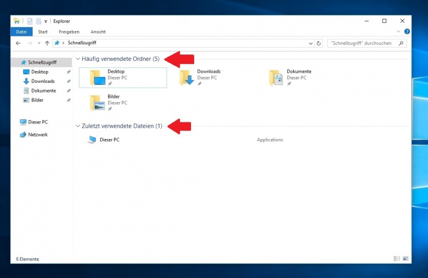Click the magnifier search icon
Screen dimensions: 428x278
pos(401,43)
